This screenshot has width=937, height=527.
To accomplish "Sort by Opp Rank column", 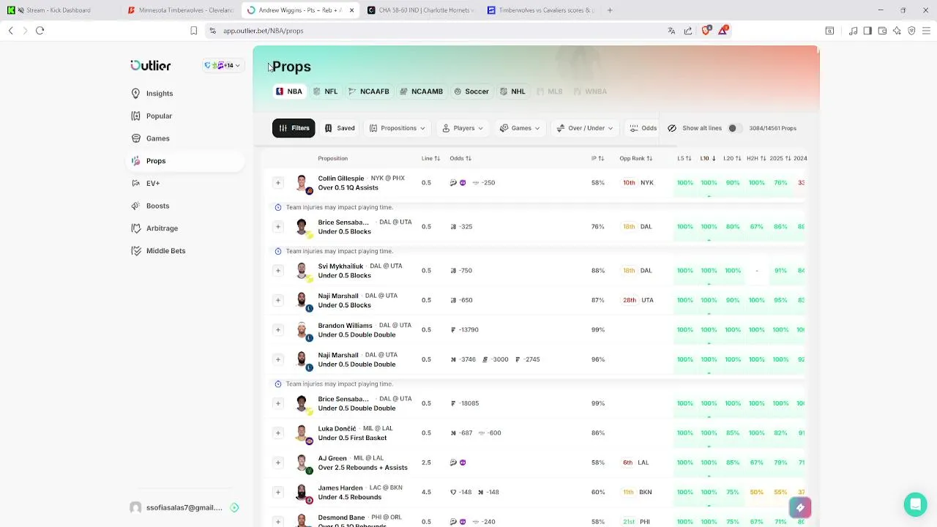I will coord(635,159).
